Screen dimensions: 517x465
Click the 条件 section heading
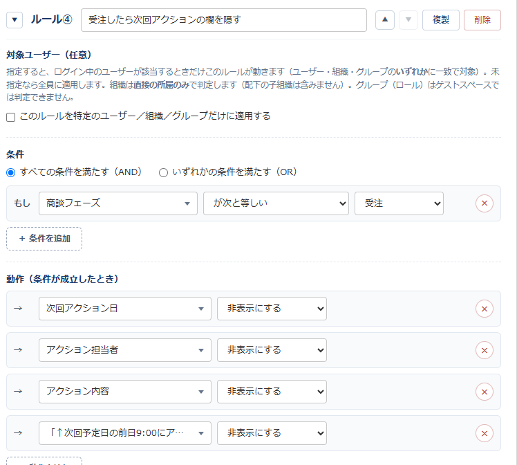click(15, 154)
